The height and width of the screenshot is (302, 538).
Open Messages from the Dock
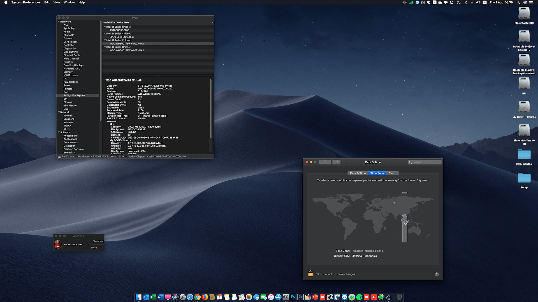coord(256,297)
